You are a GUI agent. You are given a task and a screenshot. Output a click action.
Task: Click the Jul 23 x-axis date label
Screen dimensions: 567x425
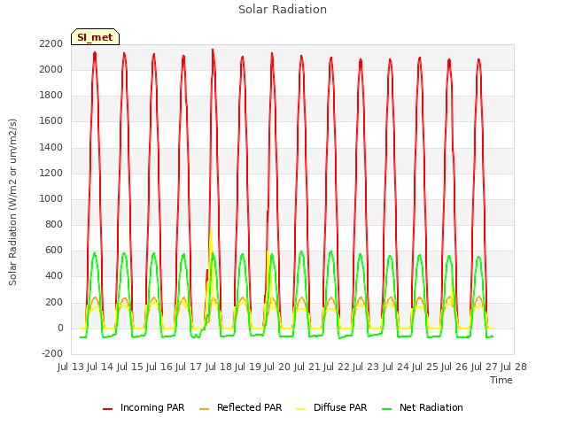(366, 367)
